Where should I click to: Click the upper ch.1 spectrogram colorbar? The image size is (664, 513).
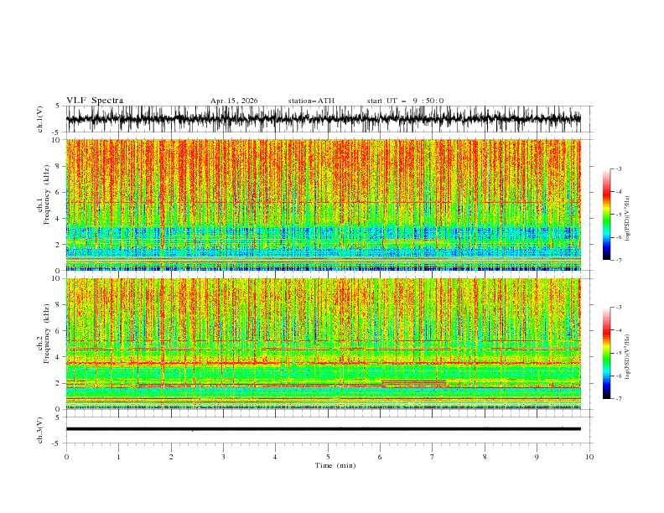606,215
